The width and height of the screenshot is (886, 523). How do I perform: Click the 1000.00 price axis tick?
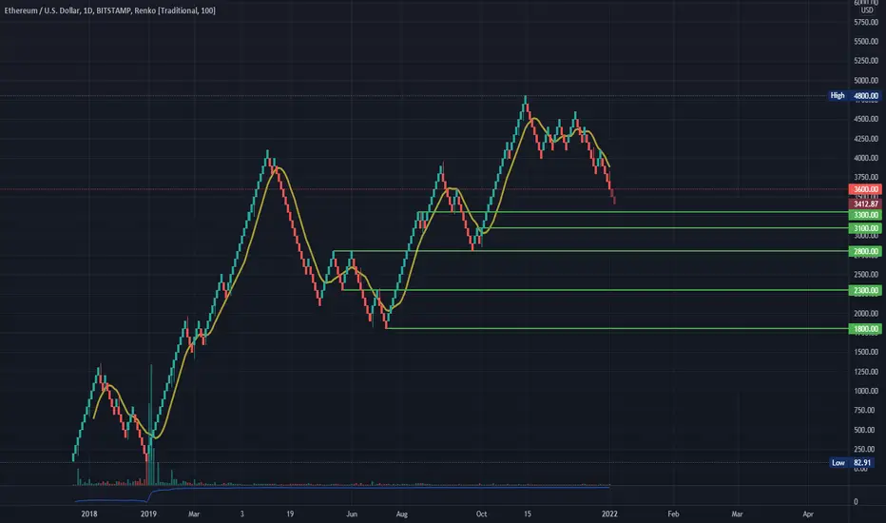866,391
